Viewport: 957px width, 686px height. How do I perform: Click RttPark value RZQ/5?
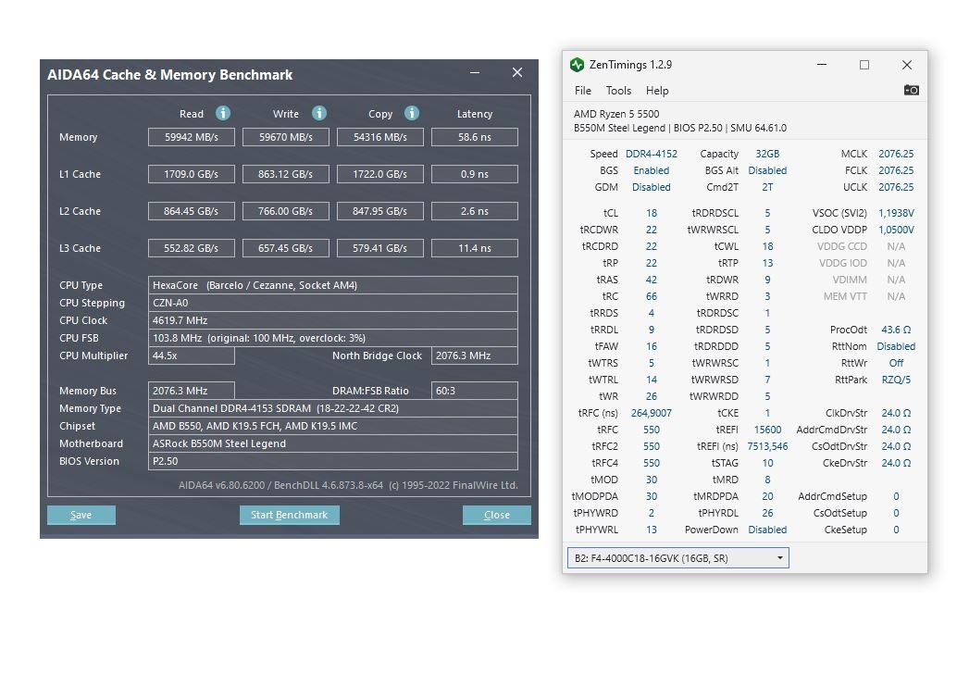896,380
